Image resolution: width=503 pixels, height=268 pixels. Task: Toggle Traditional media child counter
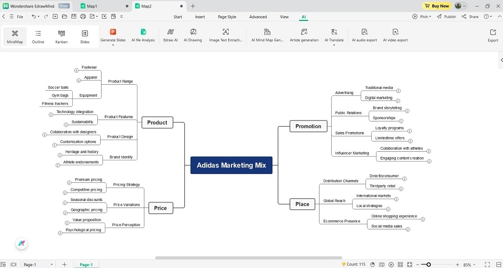point(398,91)
